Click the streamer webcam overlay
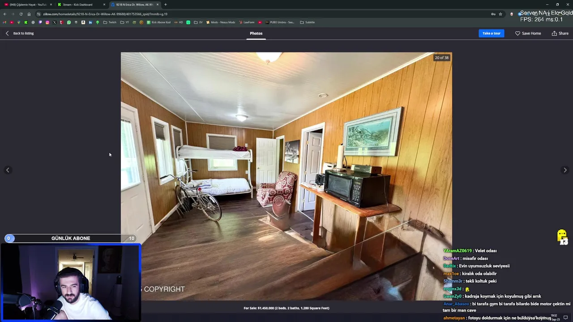Screen dimensions: 573x322 (x=70, y=282)
